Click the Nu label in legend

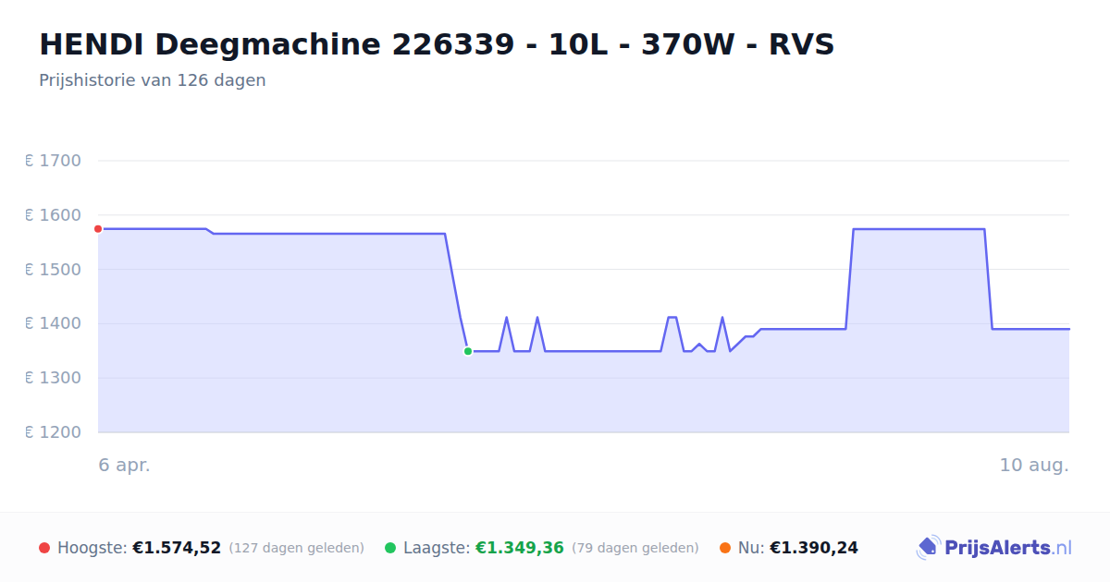click(751, 548)
